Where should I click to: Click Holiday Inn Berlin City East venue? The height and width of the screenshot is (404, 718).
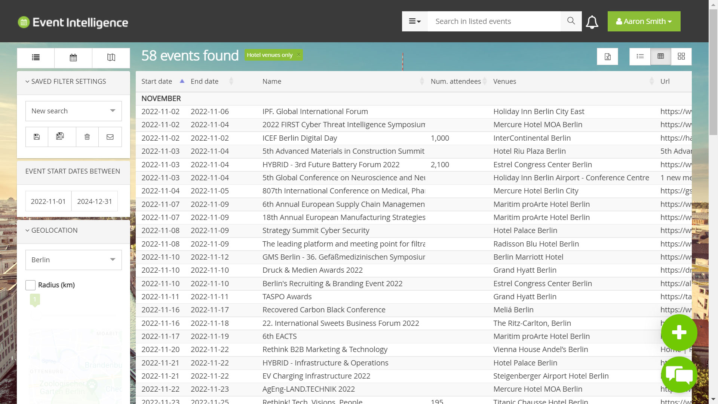(x=539, y=111)
